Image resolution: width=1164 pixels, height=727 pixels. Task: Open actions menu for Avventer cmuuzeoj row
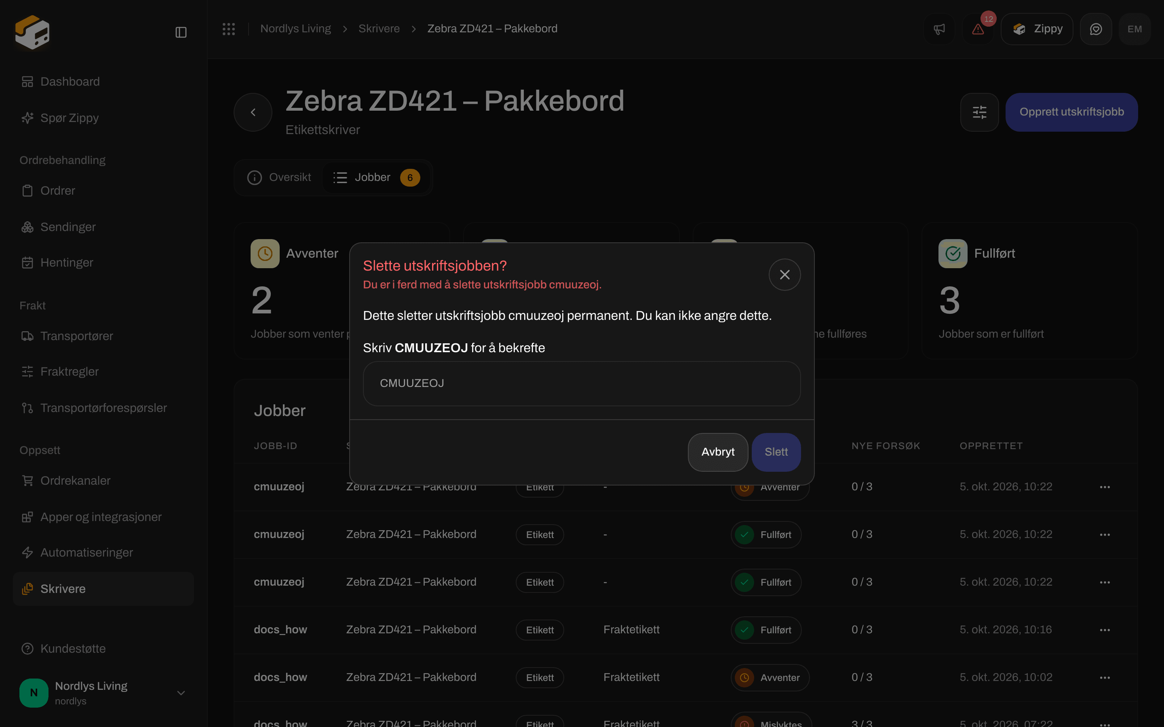1104,487
